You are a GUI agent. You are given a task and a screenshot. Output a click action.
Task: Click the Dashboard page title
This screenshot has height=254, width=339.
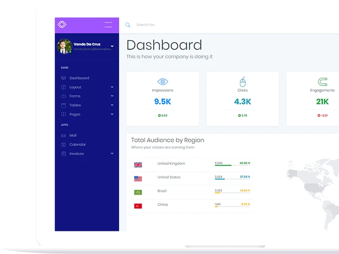164,45
